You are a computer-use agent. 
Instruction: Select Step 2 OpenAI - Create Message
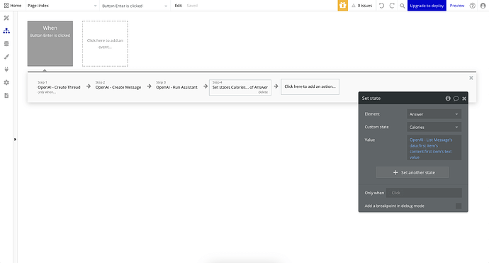coord(118,87)
